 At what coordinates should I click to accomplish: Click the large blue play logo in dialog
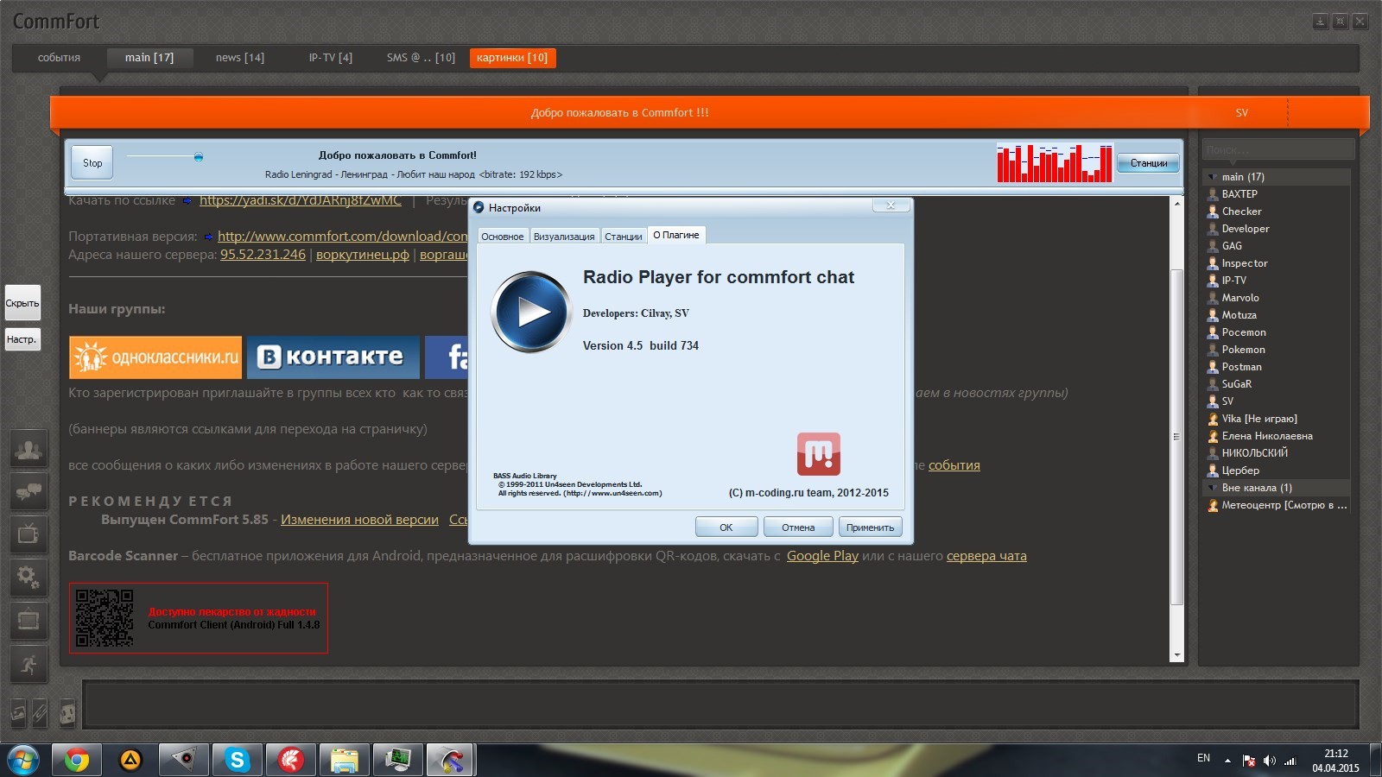pyautogui.click(x=530, y=313)
